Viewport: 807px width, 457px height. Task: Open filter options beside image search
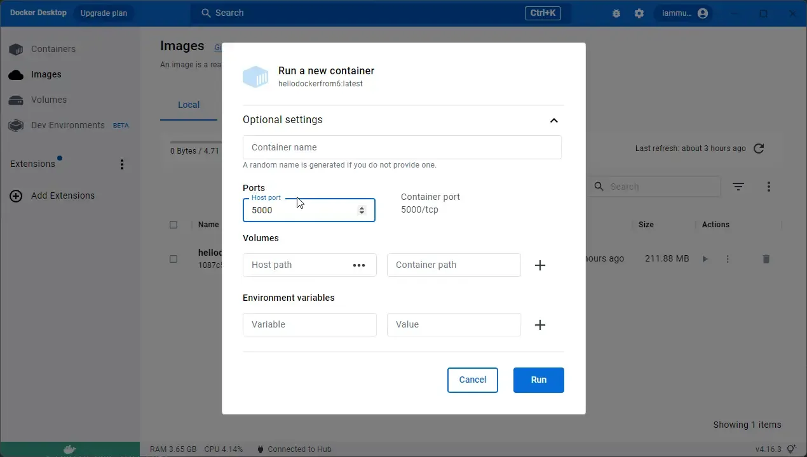coord(738,186)
